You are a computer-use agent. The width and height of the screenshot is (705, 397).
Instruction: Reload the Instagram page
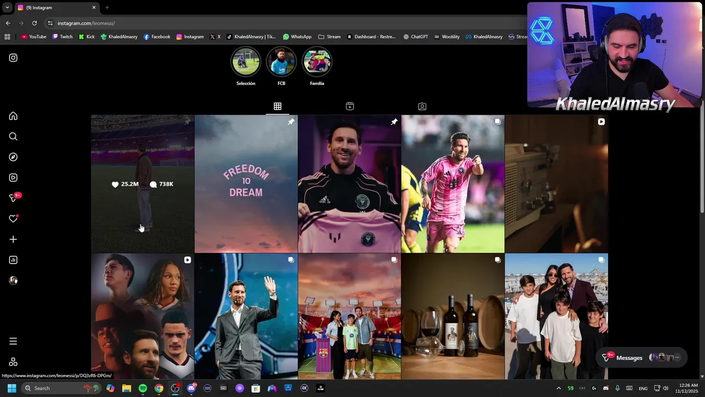point(34,23)
